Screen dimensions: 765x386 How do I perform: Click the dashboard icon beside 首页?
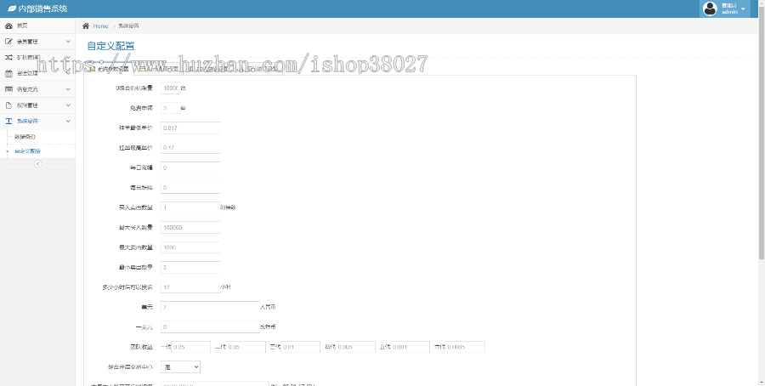click(x=8, y=26)
